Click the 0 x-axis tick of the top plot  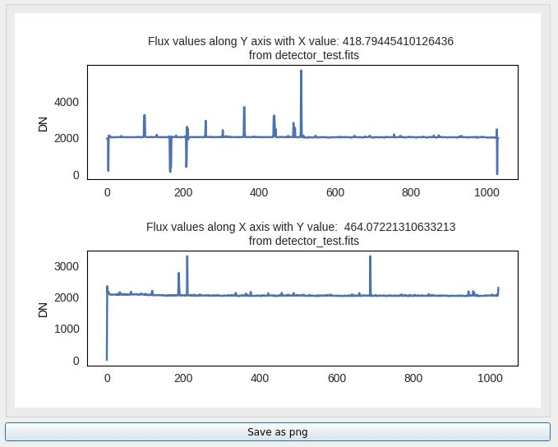tap(108, 192)
